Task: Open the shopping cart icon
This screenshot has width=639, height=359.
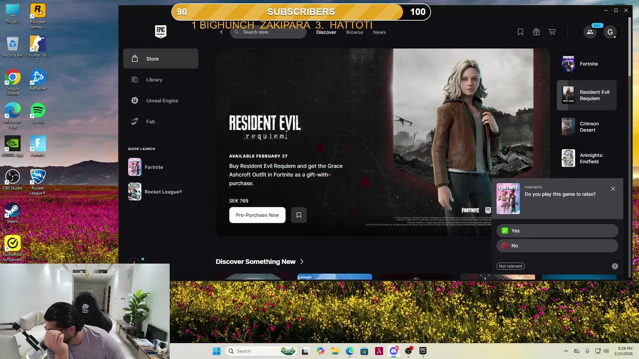Action: pos(552,32)
